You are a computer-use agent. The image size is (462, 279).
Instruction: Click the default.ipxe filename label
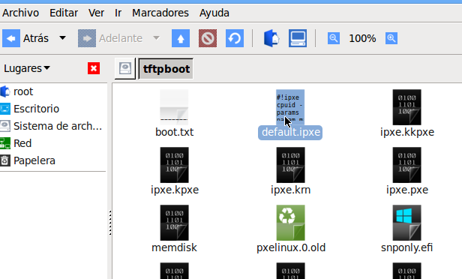pyautogui.click(x=290, y=132)
